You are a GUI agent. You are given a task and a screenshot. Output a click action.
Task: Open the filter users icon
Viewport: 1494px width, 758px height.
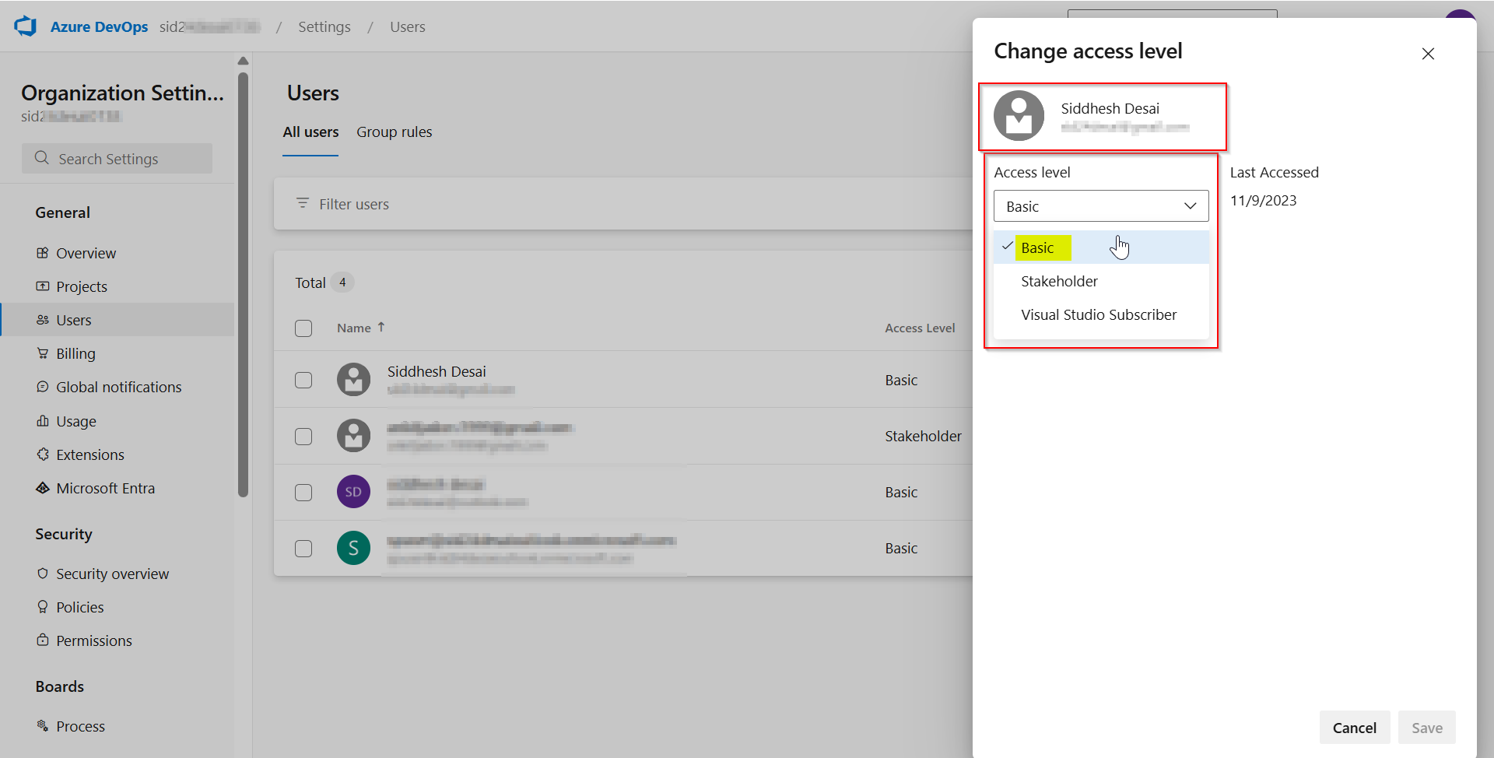point(303,202)
